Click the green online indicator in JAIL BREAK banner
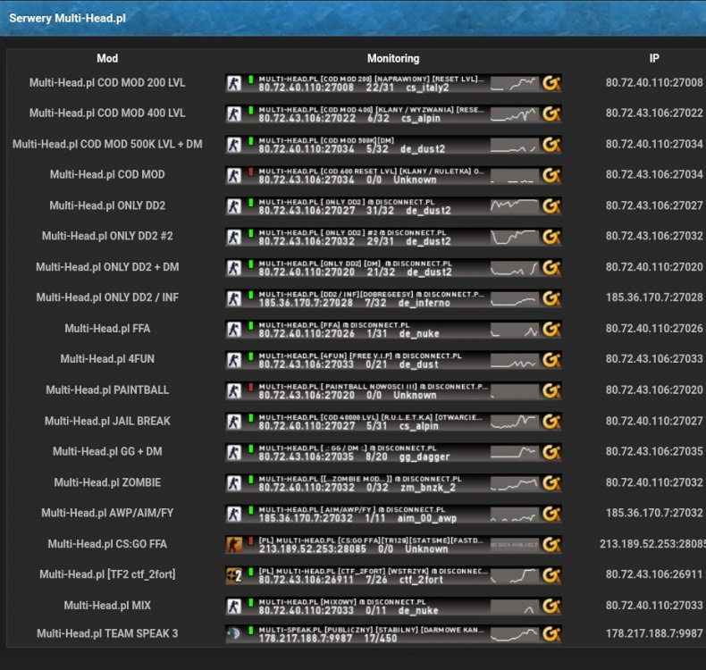 tap(251, 418)
